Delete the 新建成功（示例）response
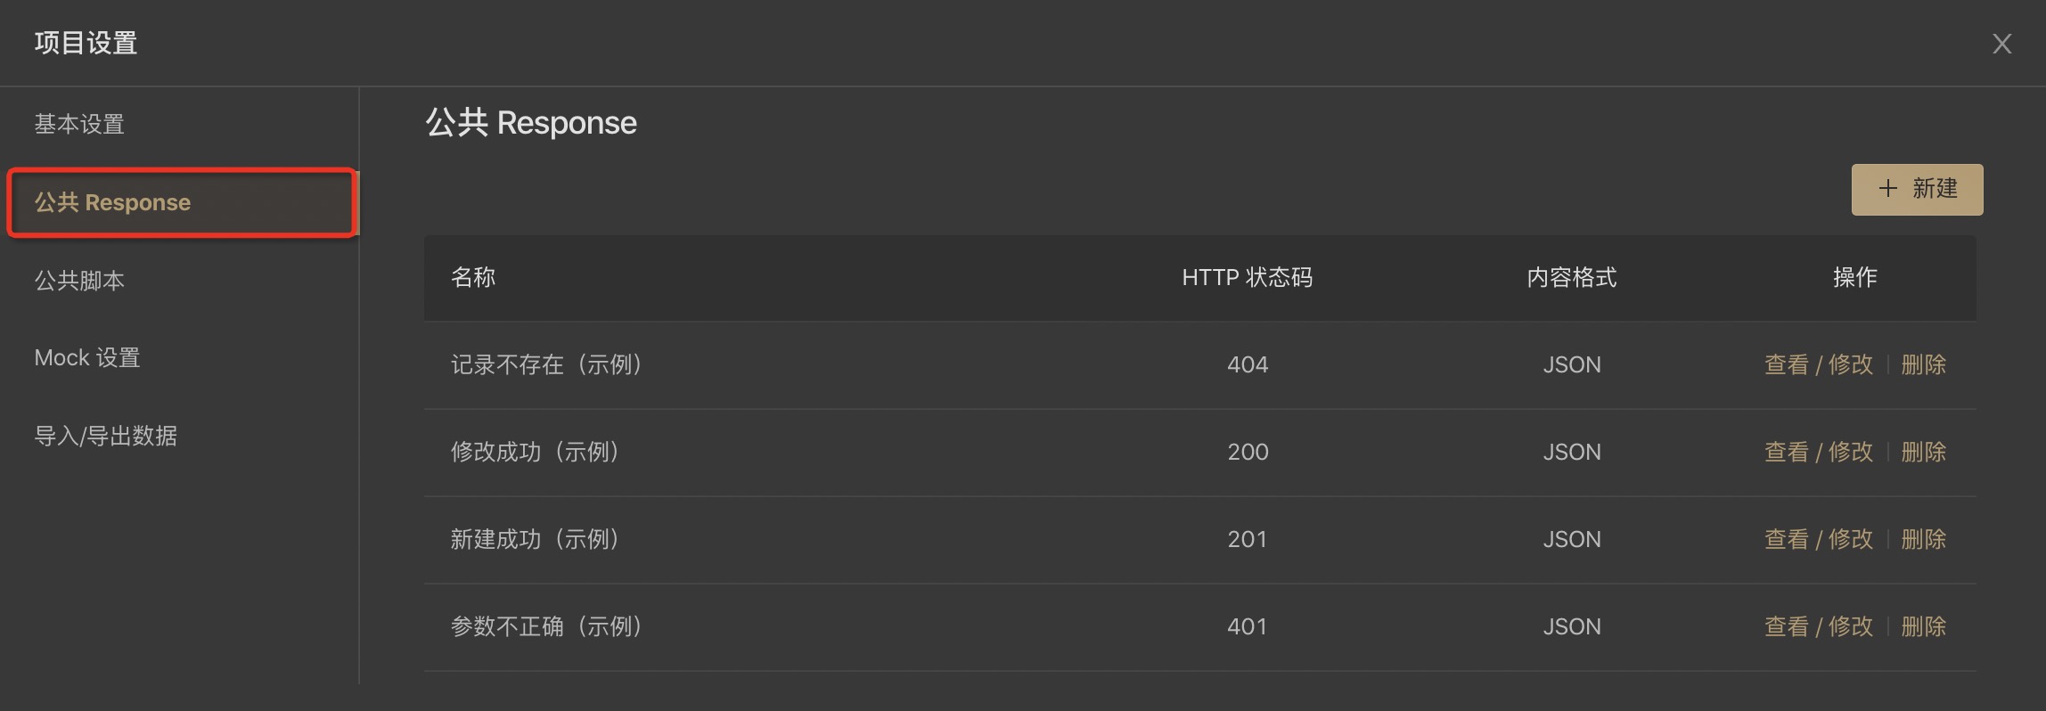The width and height of the screenshot is (2046, 711). pos(1923,539)
